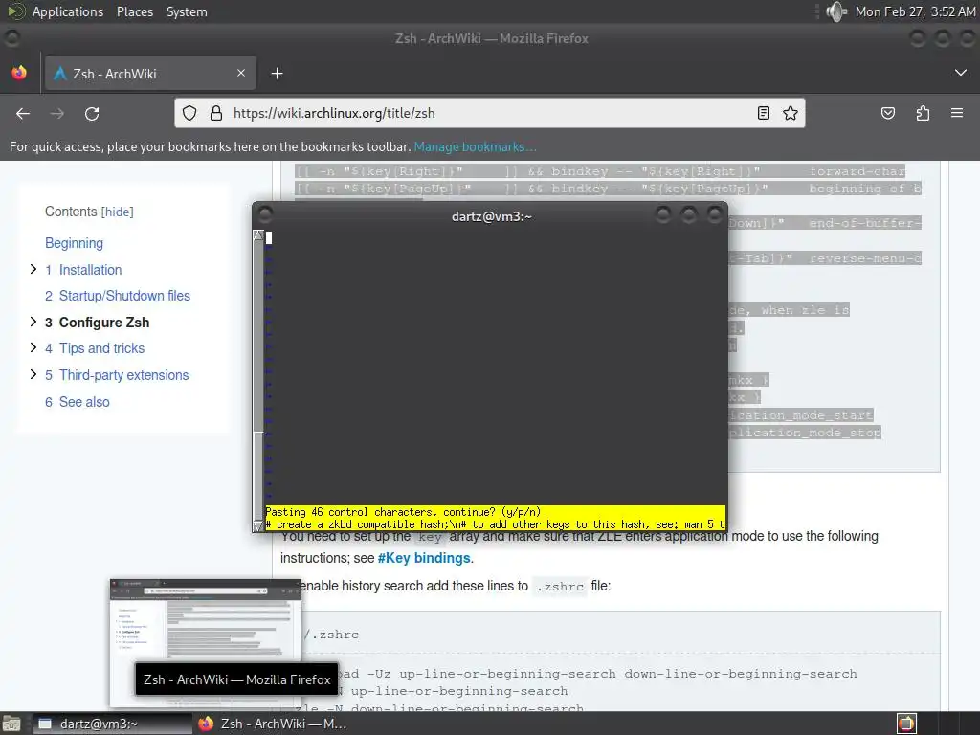Click the terminal scrollbar down arrow
Image resolution: width=980 pixels, height=735 pixels.
pos(258,525)
